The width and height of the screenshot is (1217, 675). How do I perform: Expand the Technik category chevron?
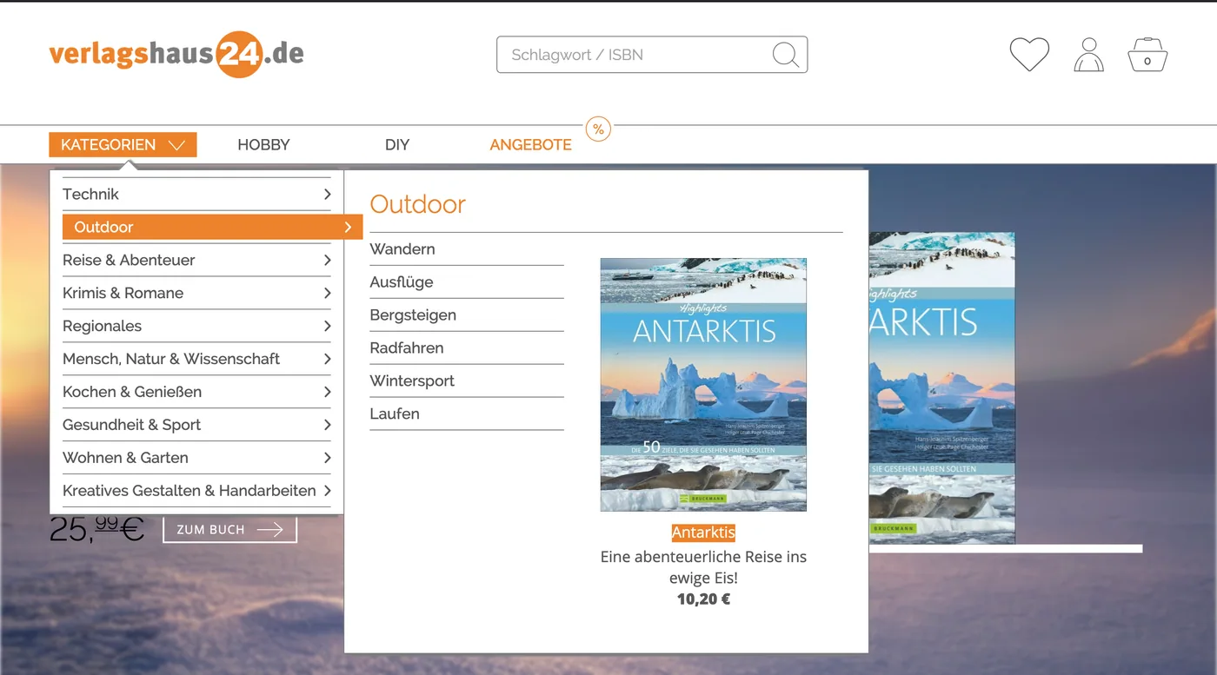pyautogui.click(x=327, y=195)
